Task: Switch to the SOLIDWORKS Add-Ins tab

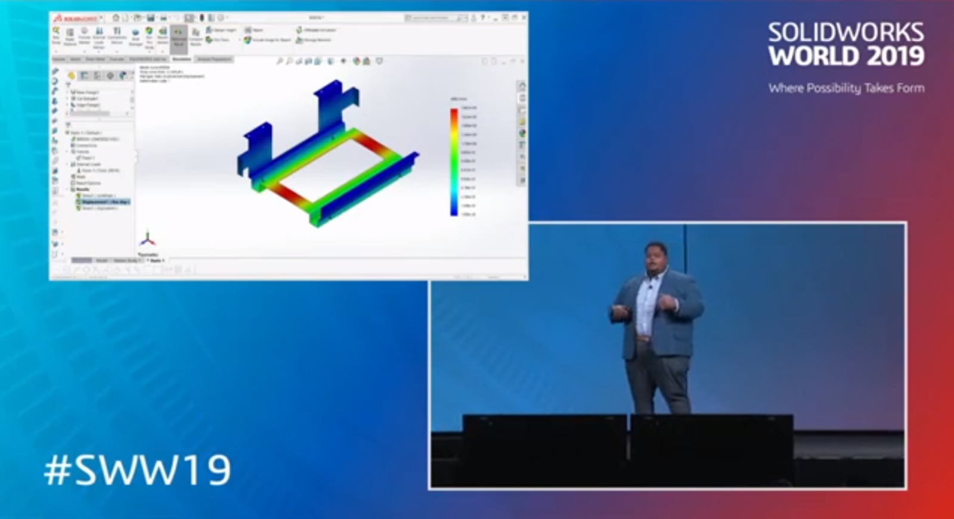Action: (148, 59)
